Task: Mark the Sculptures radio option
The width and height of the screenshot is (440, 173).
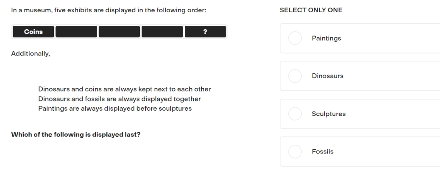Action: (295, 114)
